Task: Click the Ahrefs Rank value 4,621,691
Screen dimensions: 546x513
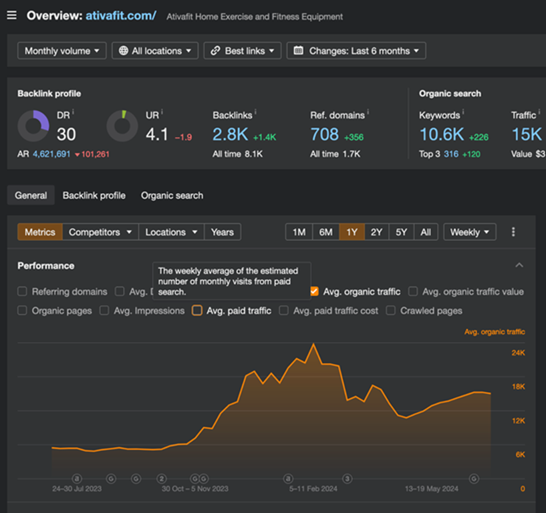Action: (x=51, y=154)
